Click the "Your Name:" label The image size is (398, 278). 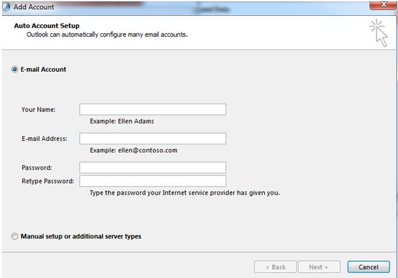[x=38, y=109]
